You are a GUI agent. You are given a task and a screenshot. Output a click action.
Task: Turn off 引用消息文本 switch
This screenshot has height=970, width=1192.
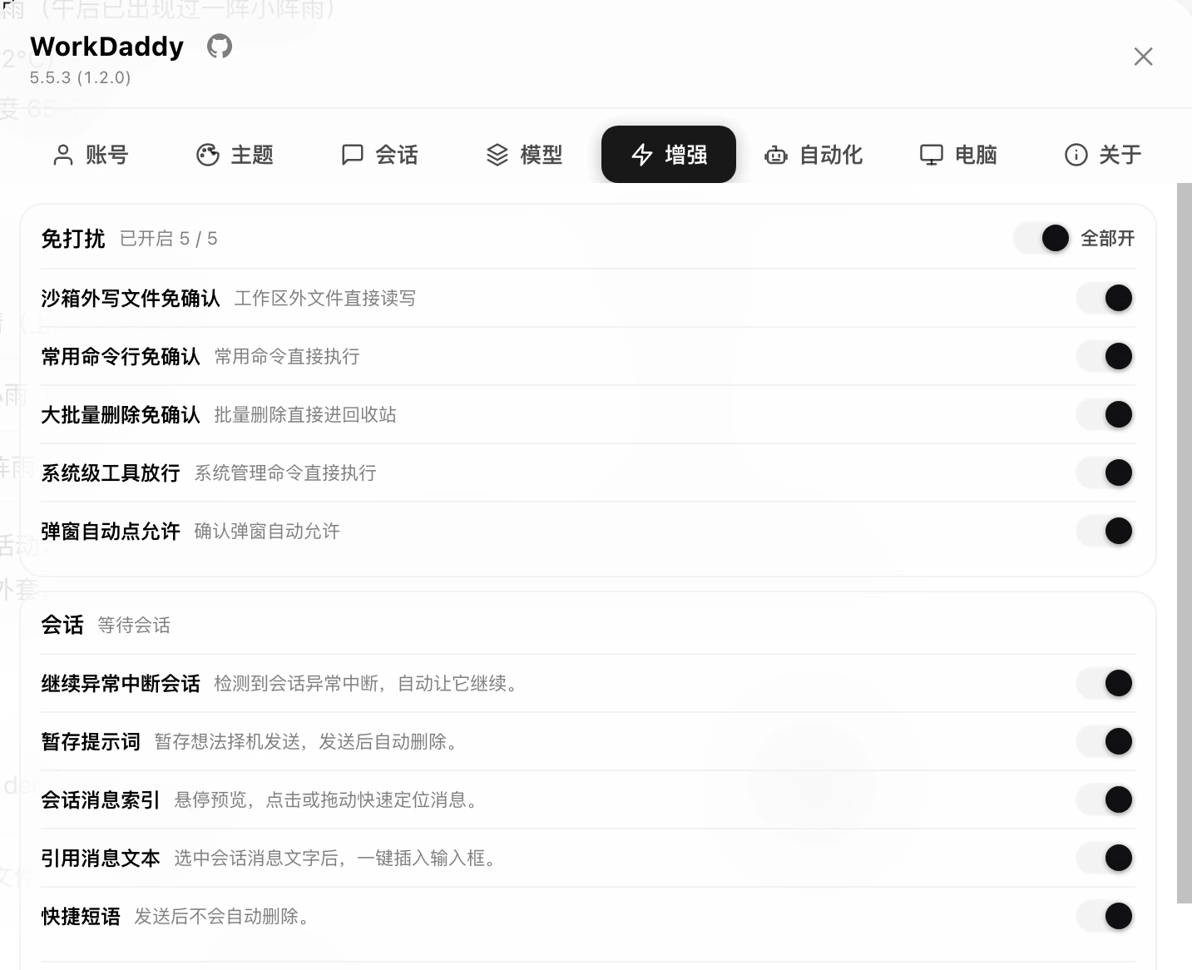1105,858
